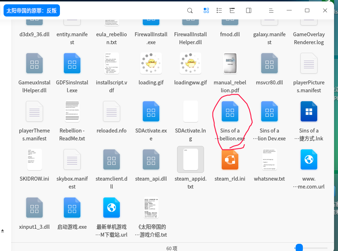This screenshot has width=338, height=251.
Task: Select 启动游戏.exe file icon
Action: [72, 208]
